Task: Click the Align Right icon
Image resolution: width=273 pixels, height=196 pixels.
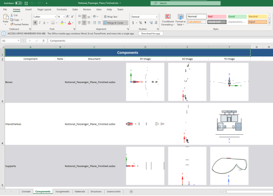Action: coord(89,23)
